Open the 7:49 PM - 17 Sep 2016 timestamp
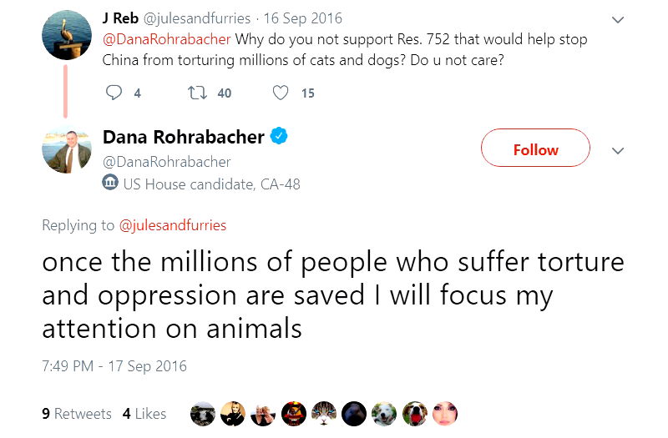668x438 pixels. pos(114,366)
